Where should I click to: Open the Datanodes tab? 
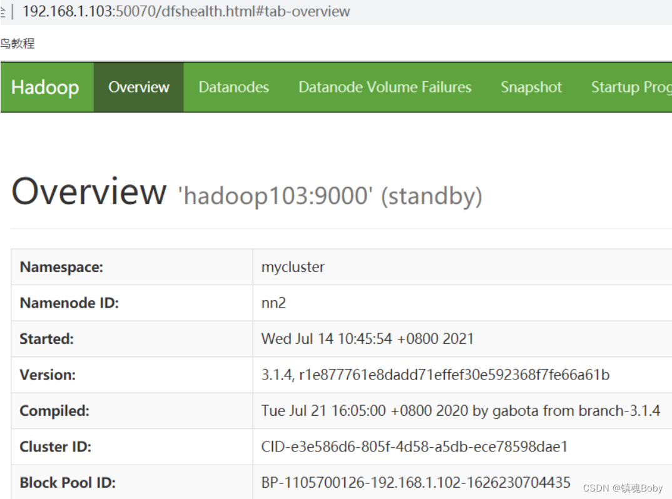[233, 88]
